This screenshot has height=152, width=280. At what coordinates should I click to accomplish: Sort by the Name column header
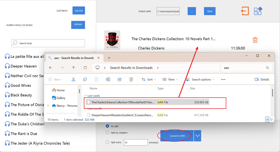coord(93,88)
